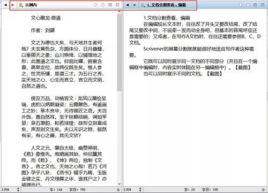Click line 也可以同时展示不同的文档

point(183,74)
